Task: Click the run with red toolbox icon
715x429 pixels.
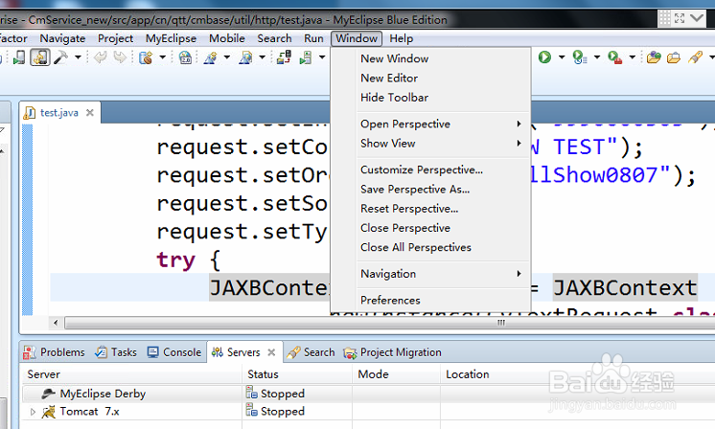Action: pyautogui.click(x=614, y=57)
